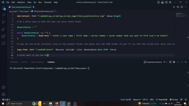Open the Edit menu
This screenshot has width=189, height=106.
[13, 2]
